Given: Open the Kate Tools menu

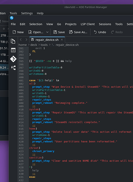Looking at the screenshot, I should 119,24.
